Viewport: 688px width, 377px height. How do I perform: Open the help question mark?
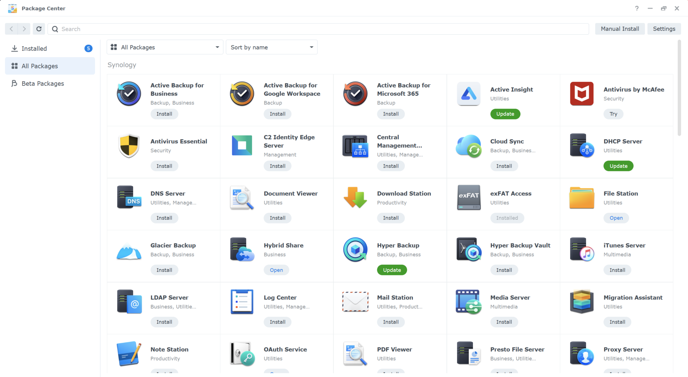point(637,8)
